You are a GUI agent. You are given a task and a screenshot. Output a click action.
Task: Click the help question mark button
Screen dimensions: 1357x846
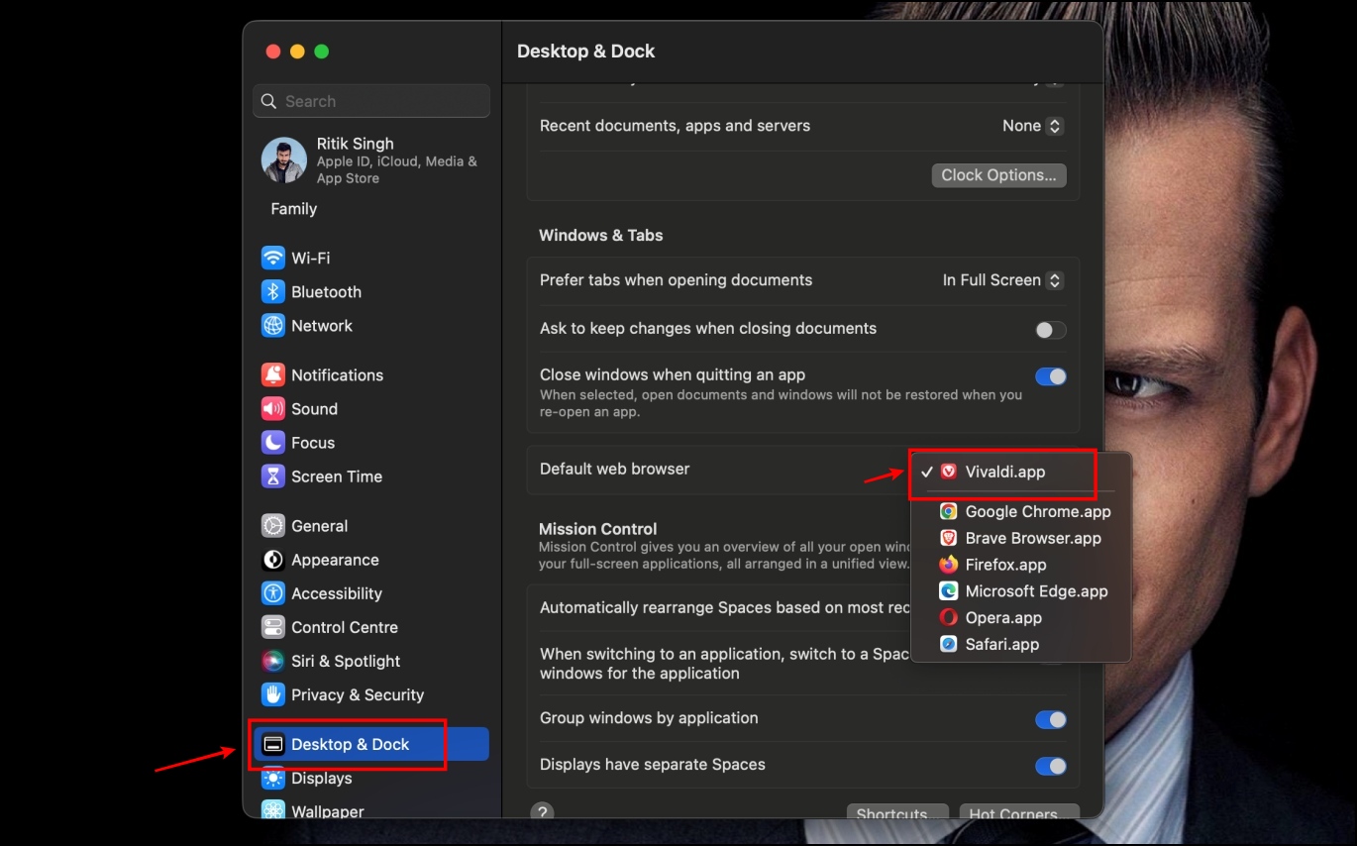[x=542, y=811]
